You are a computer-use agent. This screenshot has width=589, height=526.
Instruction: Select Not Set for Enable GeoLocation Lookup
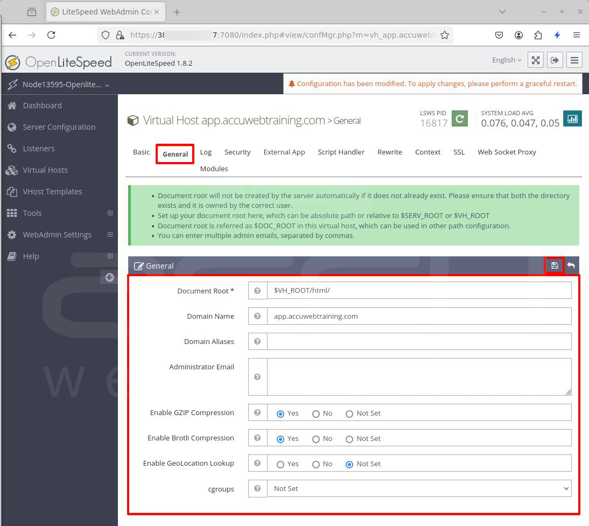pyautogui.click(x=349, y=465)
